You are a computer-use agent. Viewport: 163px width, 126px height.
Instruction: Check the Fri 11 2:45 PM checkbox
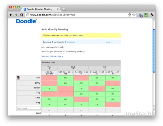point(113,111)
